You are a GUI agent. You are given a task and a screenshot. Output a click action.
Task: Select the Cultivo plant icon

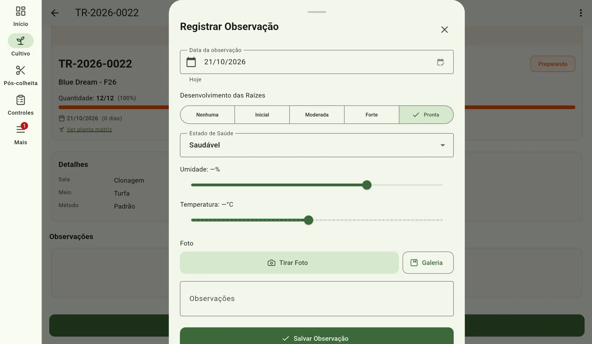(21, 41)
